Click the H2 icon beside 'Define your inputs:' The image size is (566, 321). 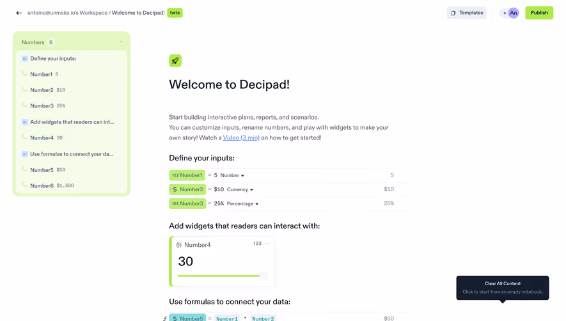coord(24,58)
